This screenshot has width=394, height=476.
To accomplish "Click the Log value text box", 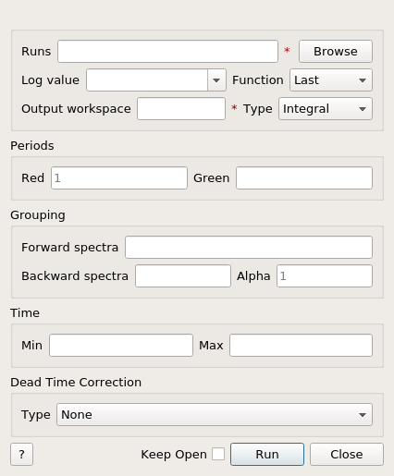I will 147,80.
